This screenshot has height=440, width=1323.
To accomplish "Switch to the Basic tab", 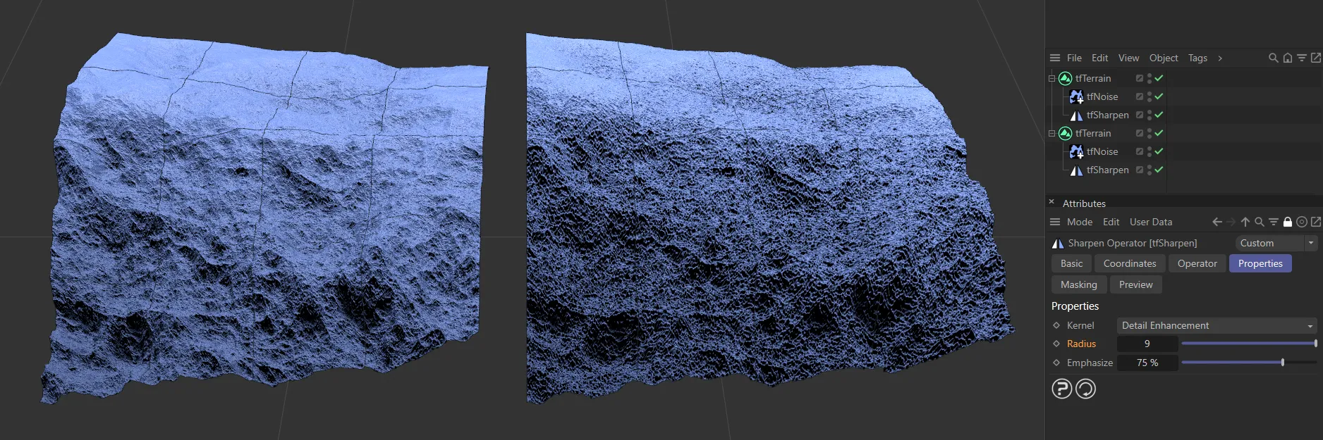I will (1071, 263).
